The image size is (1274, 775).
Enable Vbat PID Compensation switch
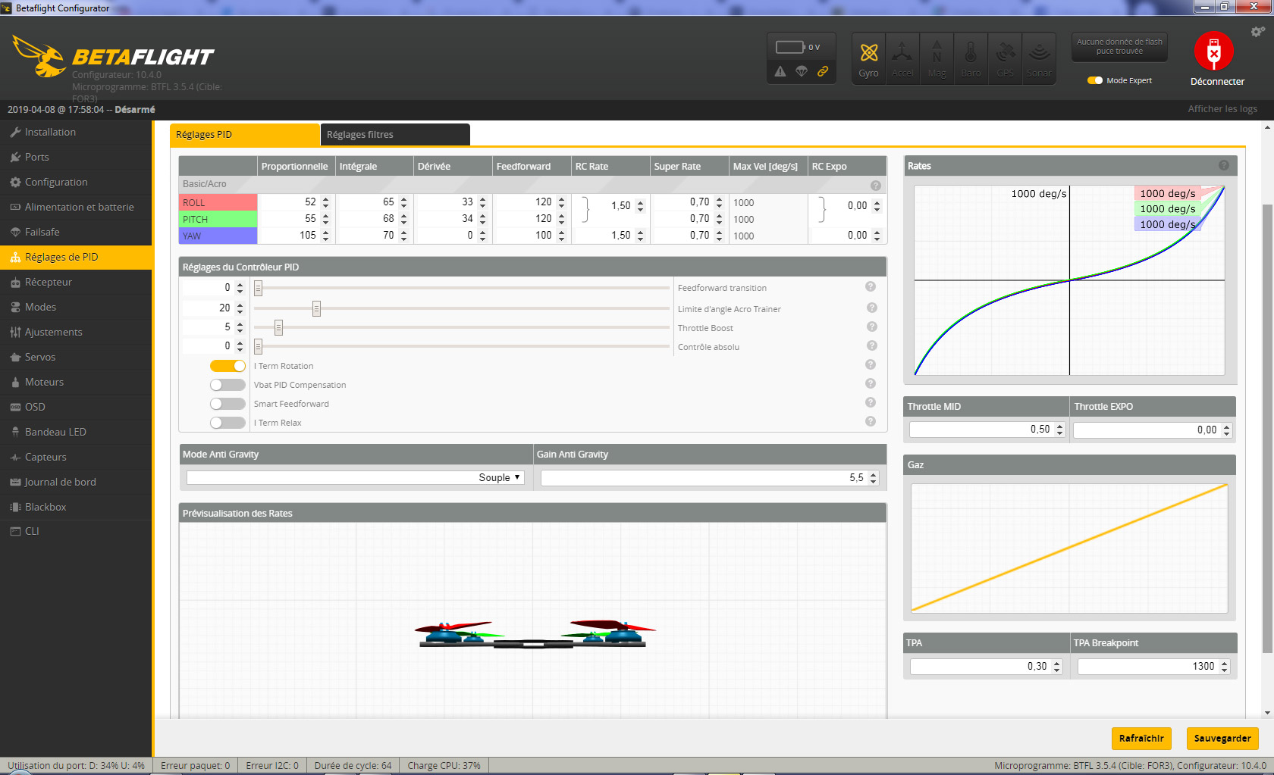[227, 385]
